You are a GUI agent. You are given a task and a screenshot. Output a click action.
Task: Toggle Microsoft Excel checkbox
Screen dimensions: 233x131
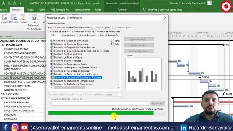(x=92, y=27)
